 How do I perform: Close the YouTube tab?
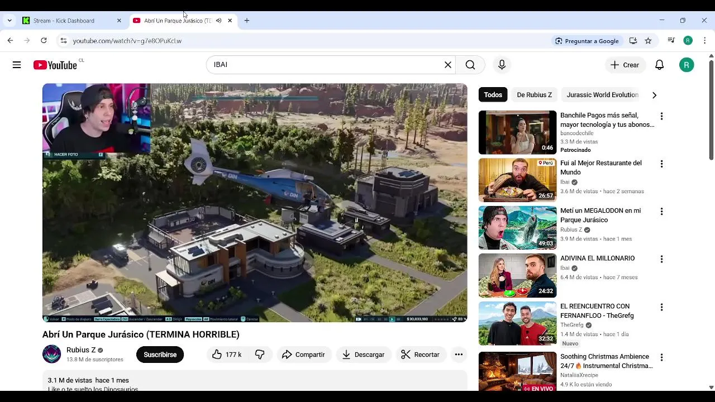(x=230, y=21)
